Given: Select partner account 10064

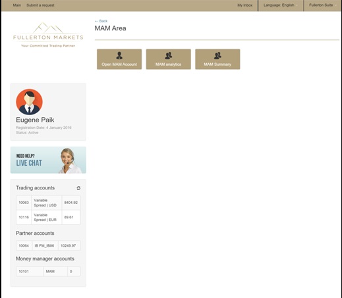Looking at the screenshot, I should pos(24,245).
